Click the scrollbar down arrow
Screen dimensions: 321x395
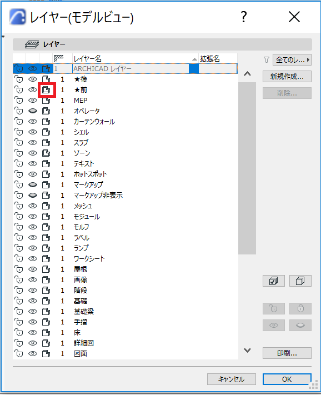[247, 350]
